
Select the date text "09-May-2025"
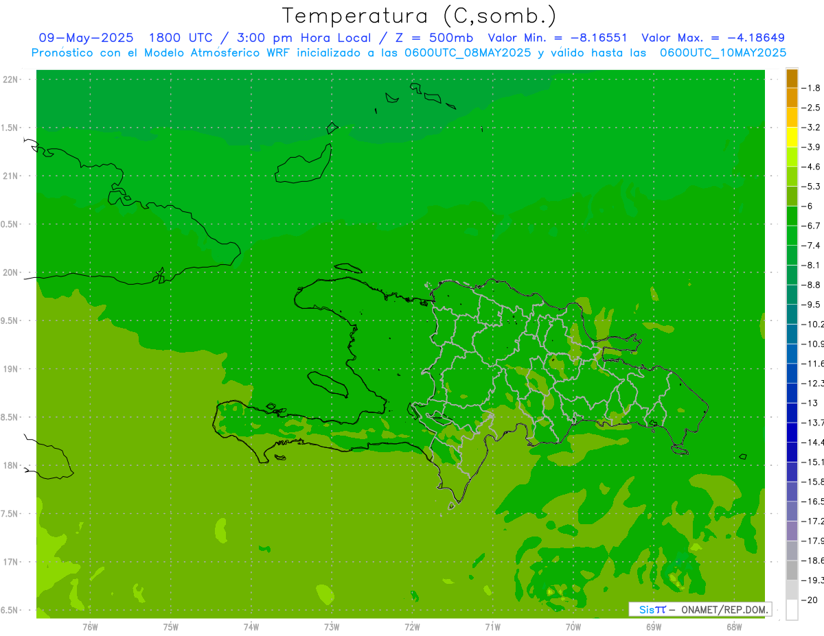click(86, 38)
